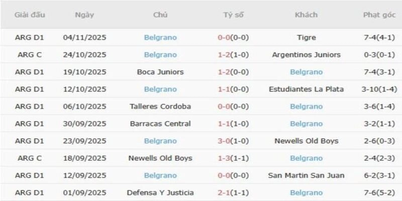Open the Defensa Y Justicia team link
This screenshot has width=402, height=201.
160,192
